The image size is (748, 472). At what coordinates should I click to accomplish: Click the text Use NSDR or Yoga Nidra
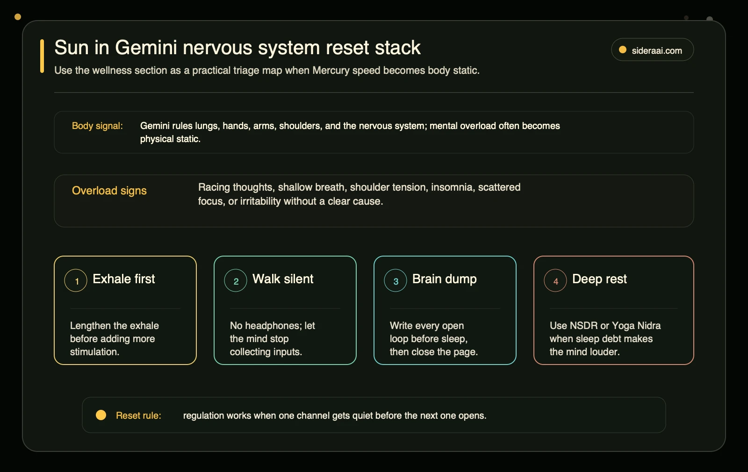[x=605, y=339]
